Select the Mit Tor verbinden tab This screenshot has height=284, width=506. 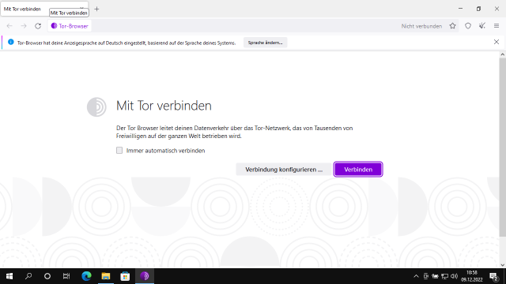44,9
